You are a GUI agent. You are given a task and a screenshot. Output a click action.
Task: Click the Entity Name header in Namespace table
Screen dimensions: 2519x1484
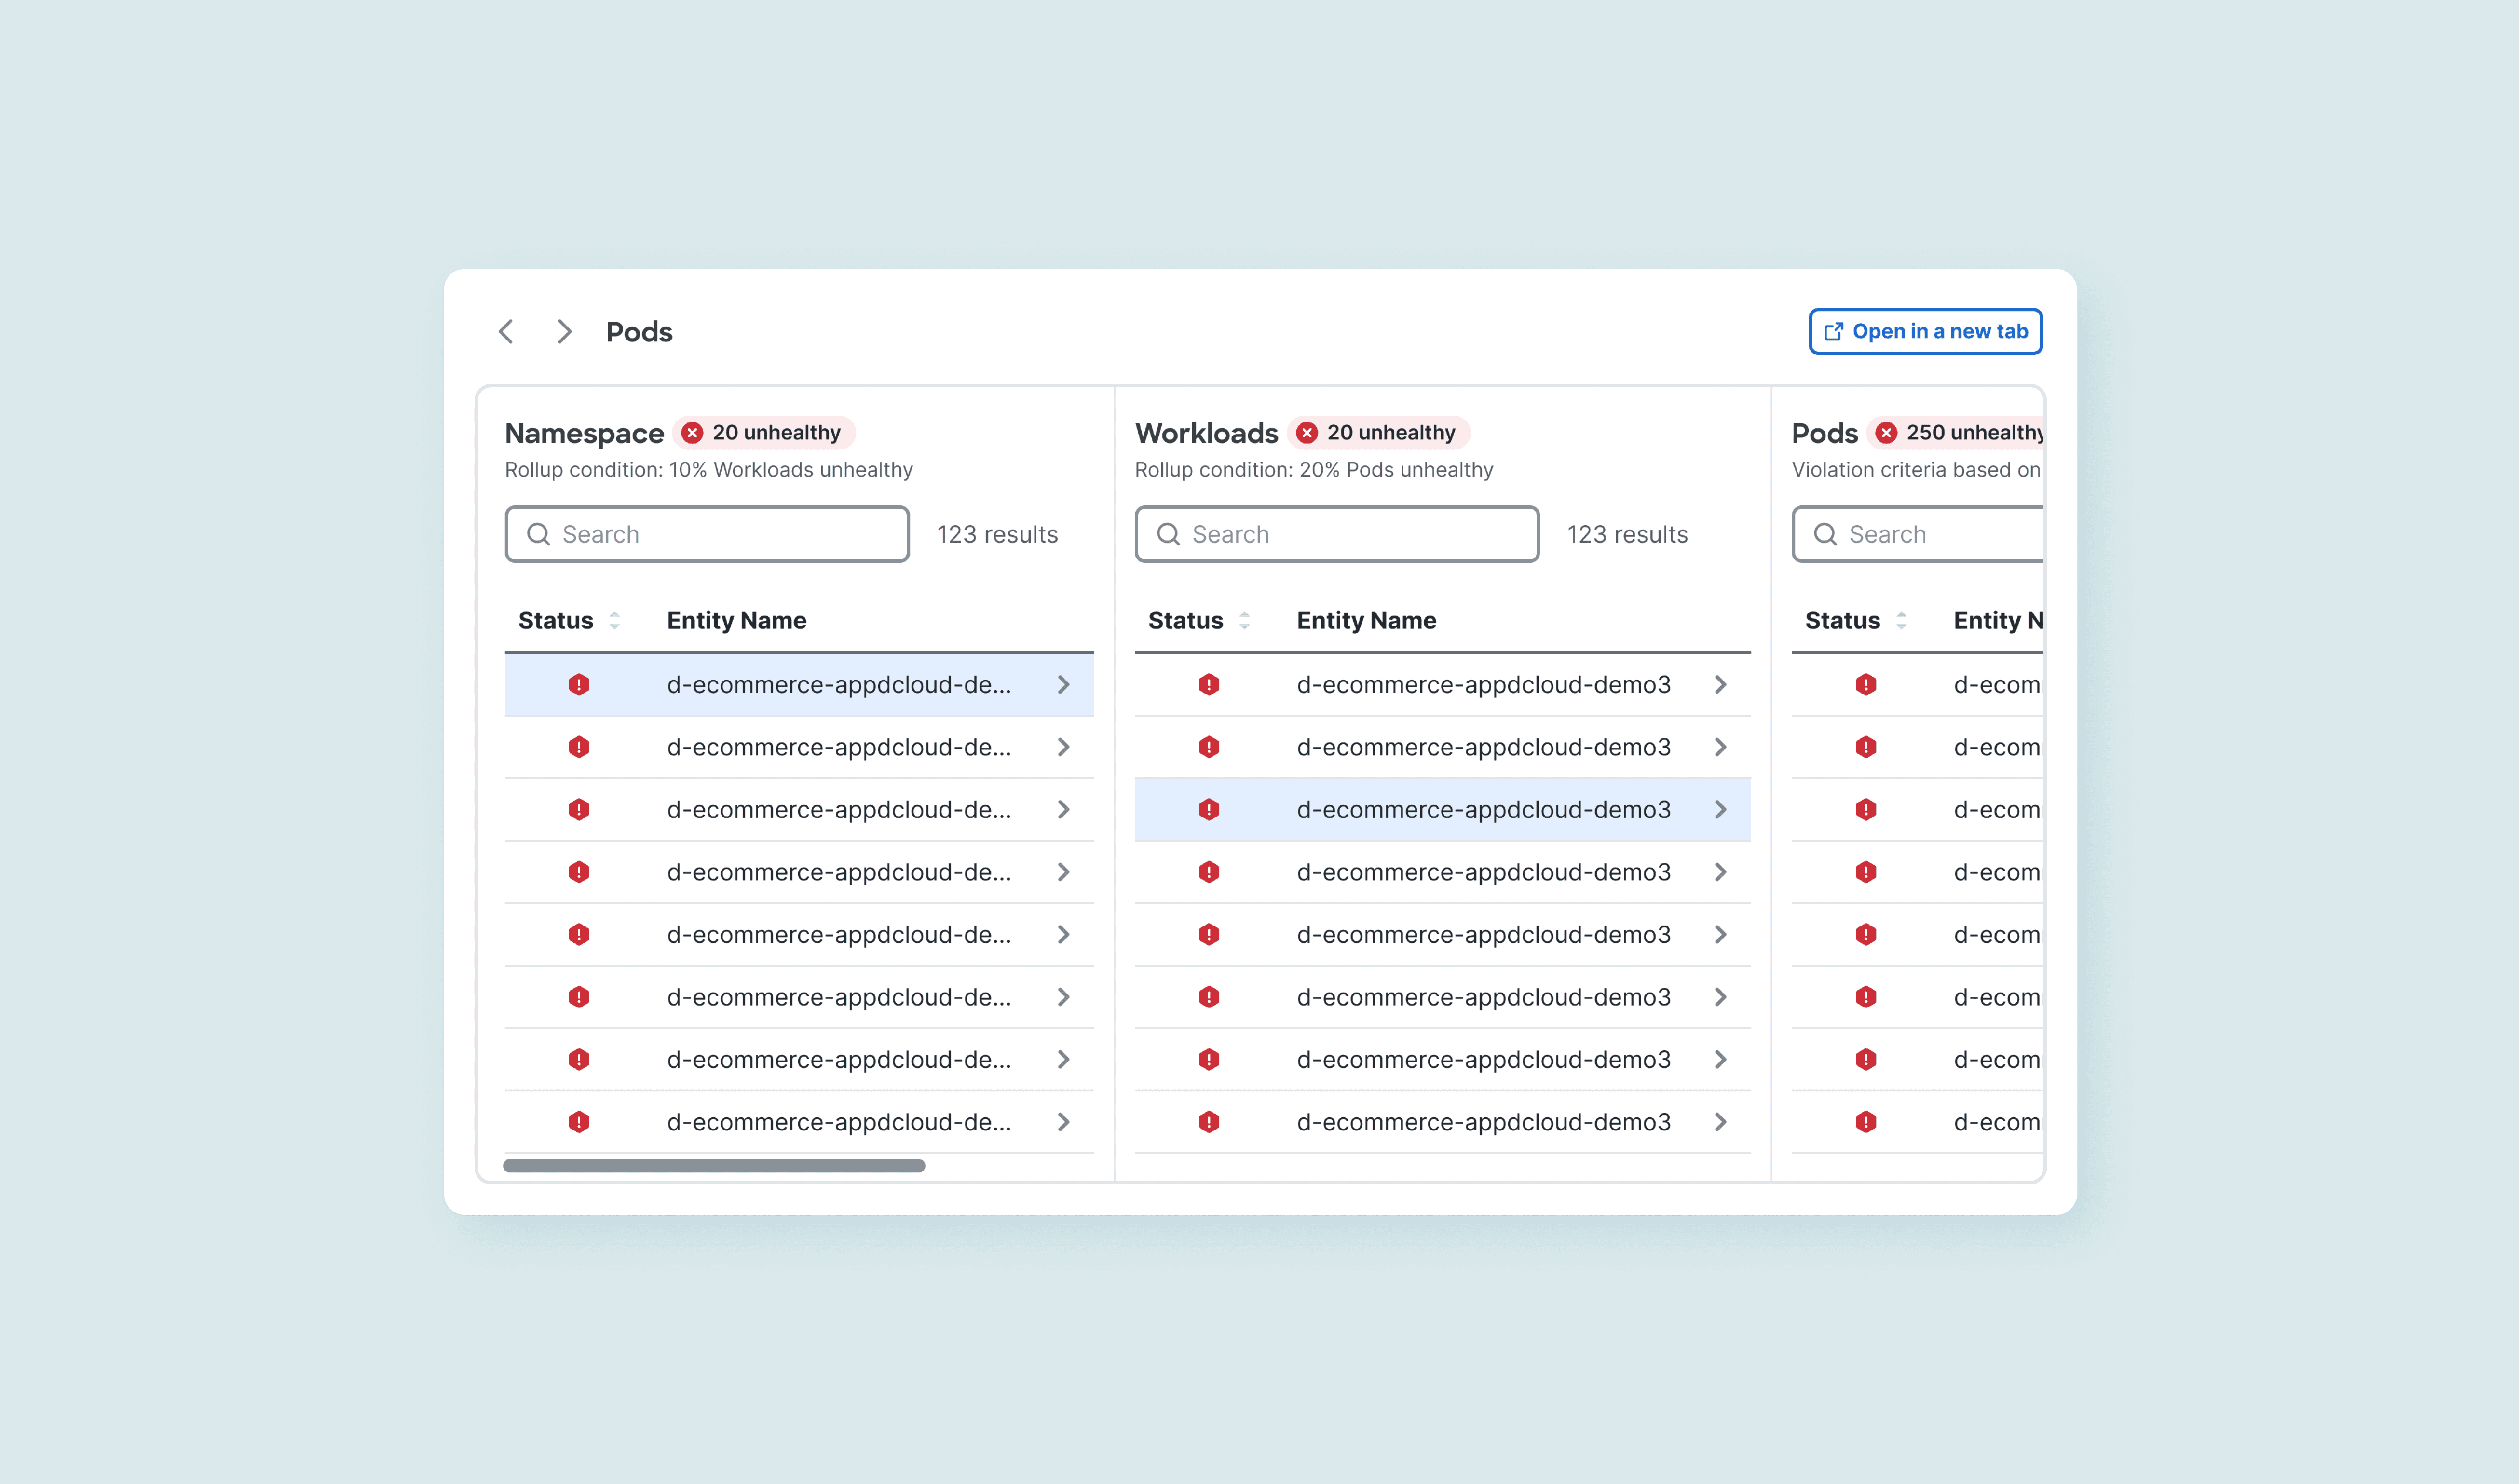pos(736,620)
